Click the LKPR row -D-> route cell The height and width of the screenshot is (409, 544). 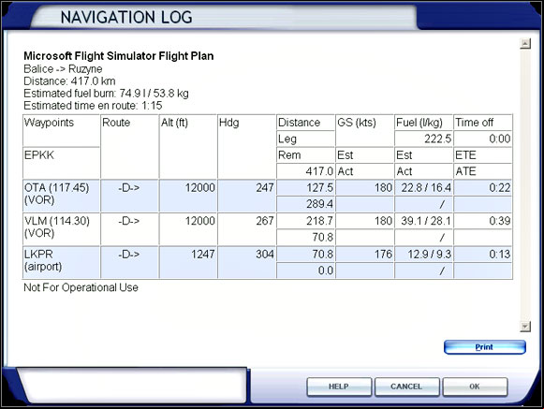tap(129, 262)
